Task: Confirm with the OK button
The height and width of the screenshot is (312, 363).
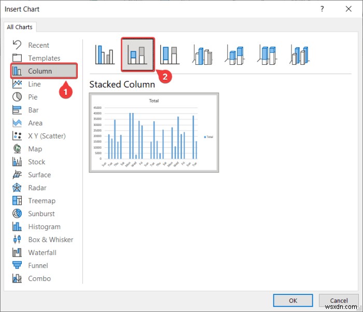Action: [293, 301]
